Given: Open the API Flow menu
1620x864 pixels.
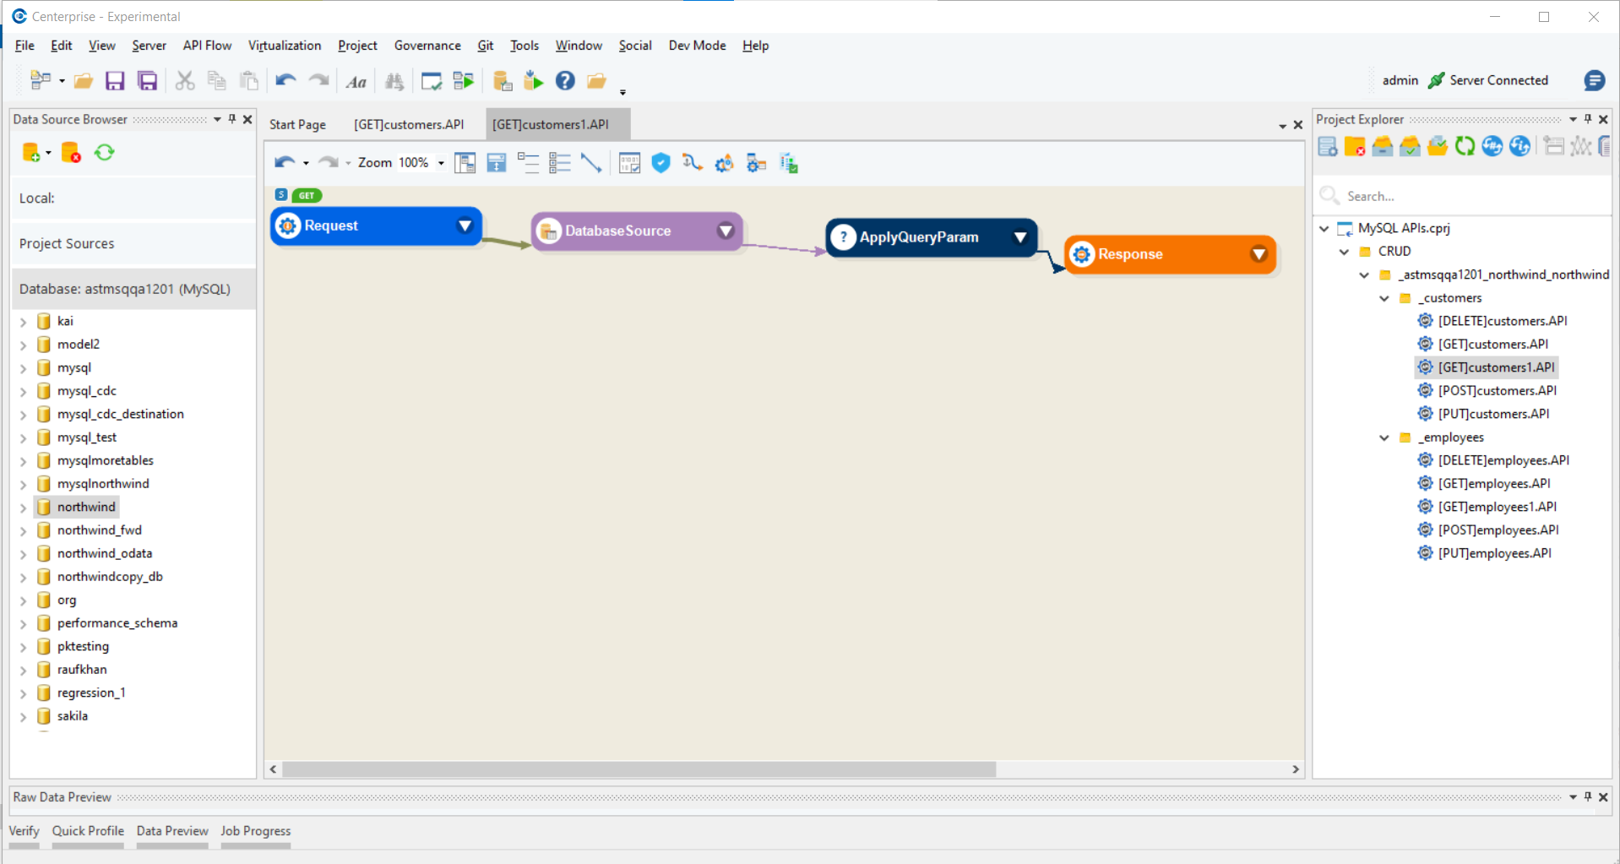Looking at the screenshot, I should click(x=207, y=46).
